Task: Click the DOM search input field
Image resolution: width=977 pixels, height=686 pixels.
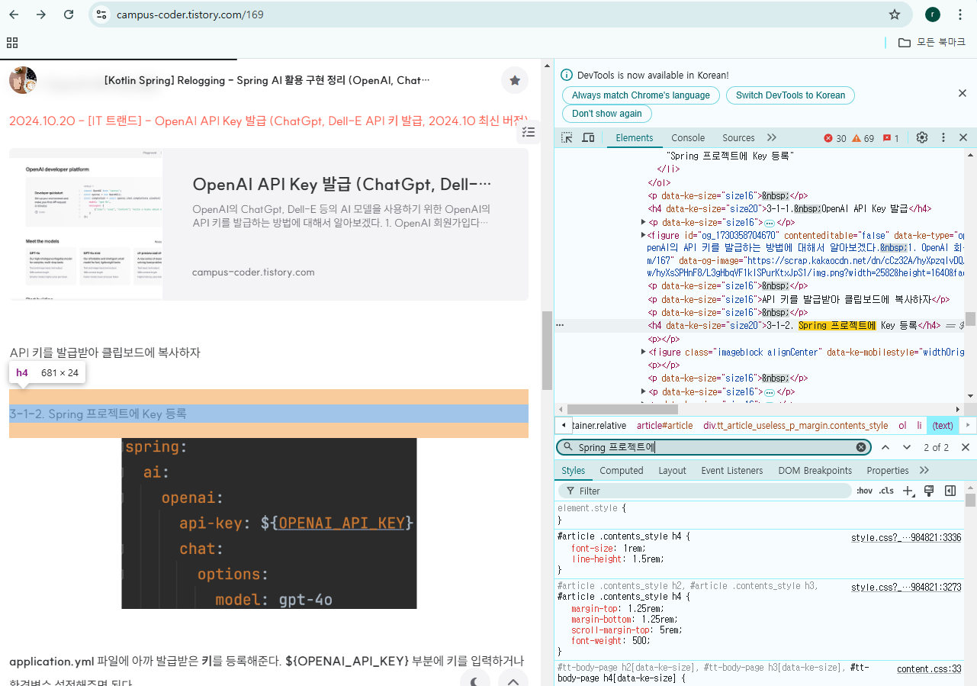Action: pyautogui.click(x=713, y=447)
